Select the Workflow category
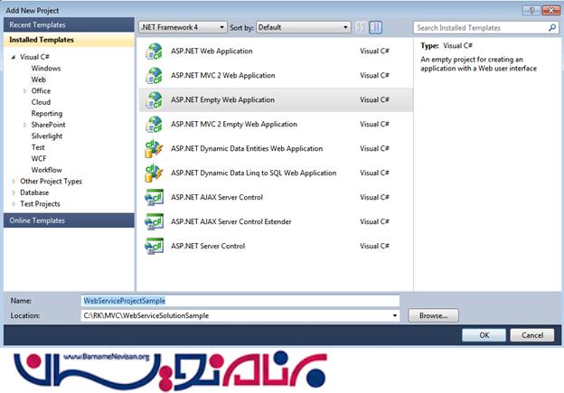This screenshot has width=564, height=393. click(x=46, y=170)
